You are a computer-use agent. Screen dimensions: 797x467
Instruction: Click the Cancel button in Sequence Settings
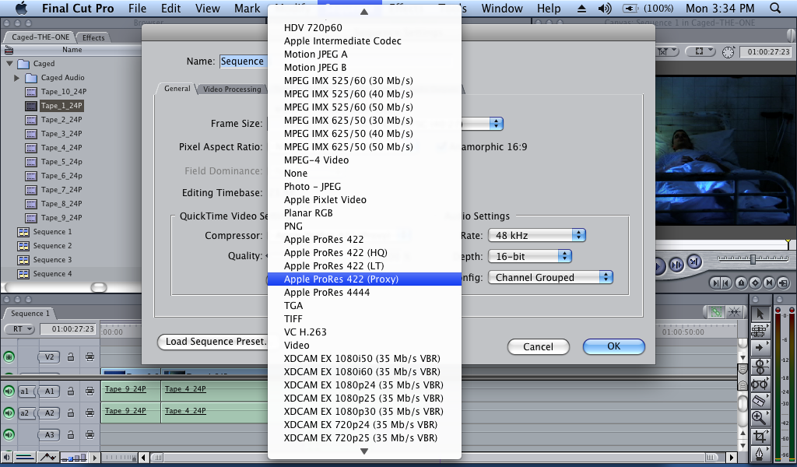(x=539, y=346)
